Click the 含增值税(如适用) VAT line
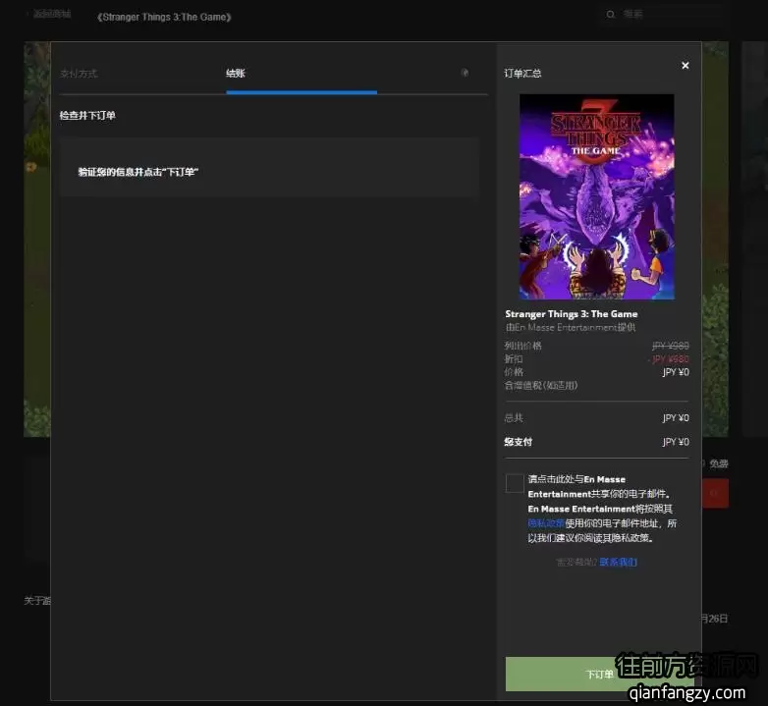The image size is (768, 706). (x=541, y=385)
